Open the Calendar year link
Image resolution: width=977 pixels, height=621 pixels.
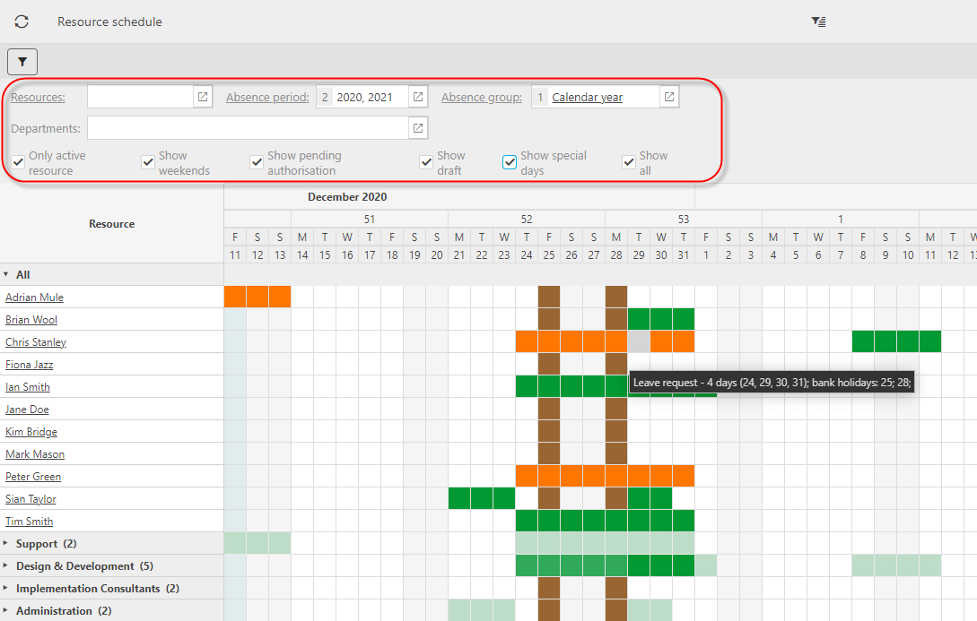pos(587,97)
